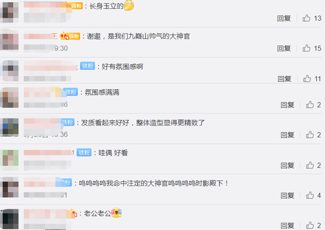The image size is (325, 230).
Task: Like the 发质看起来好好 comment
Action: [x=310, y=135]
